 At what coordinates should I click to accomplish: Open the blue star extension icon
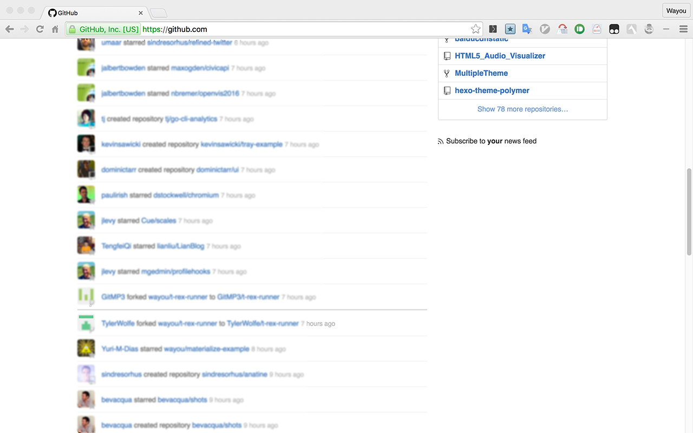click(x=510, y=29)
